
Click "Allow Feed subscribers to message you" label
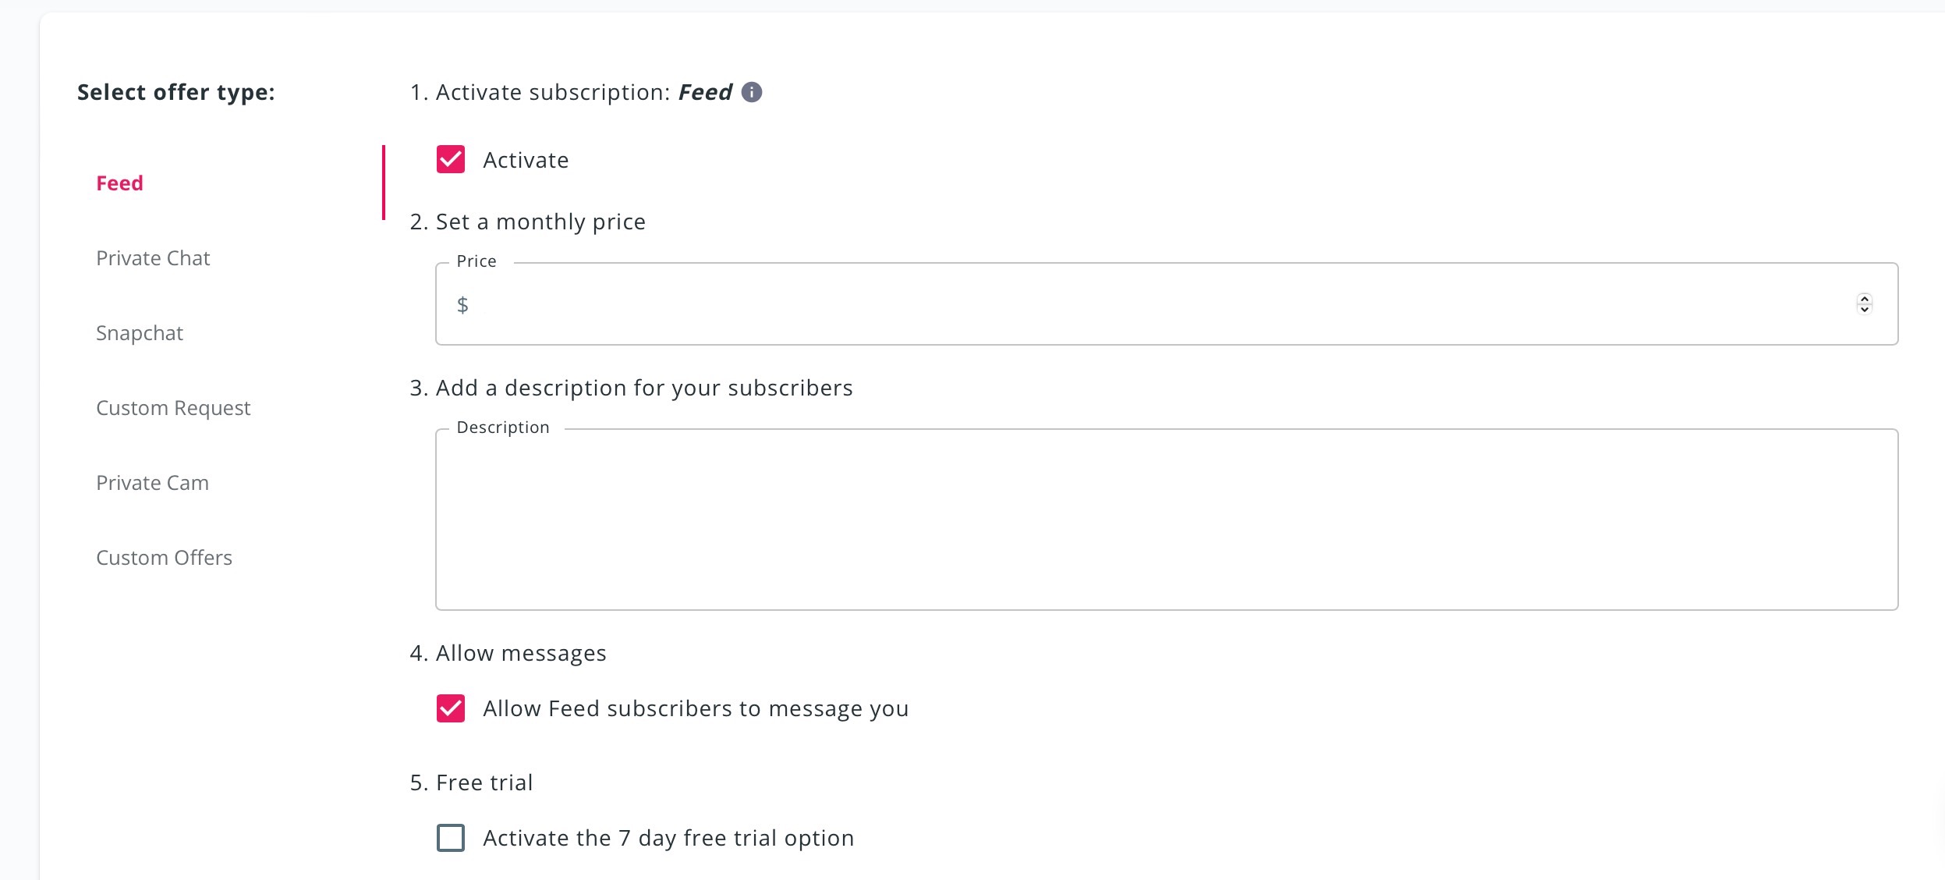coord(696,708)
